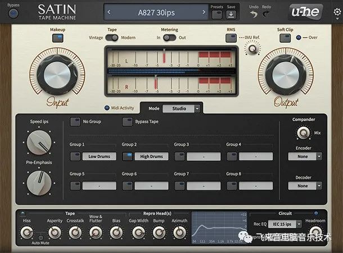The image size is (343, 253).
Task: Click the frequency response graph display
Action: (219, 228)
